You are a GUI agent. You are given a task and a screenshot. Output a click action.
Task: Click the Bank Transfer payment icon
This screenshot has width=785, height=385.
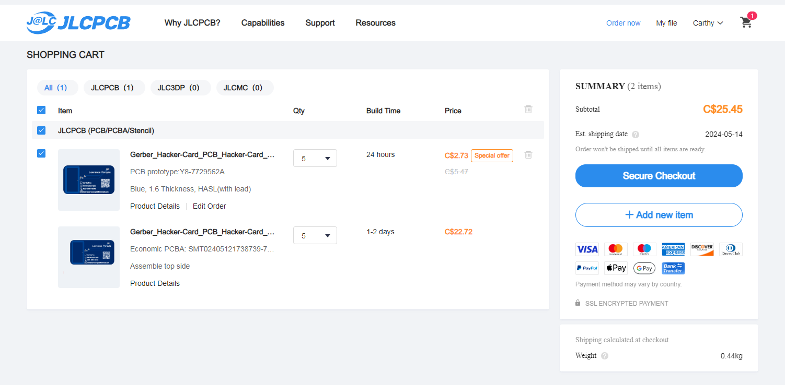673,268
